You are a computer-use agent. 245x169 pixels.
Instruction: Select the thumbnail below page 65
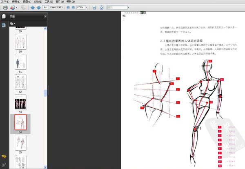(x=20, y=162)
